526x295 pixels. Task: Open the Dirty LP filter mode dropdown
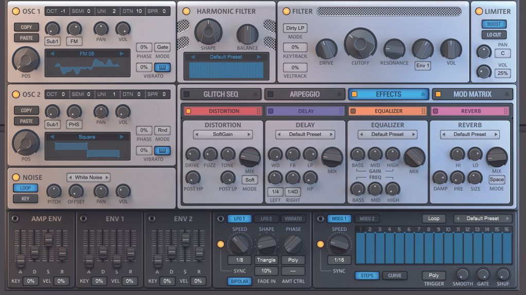[x=295, y=28]
